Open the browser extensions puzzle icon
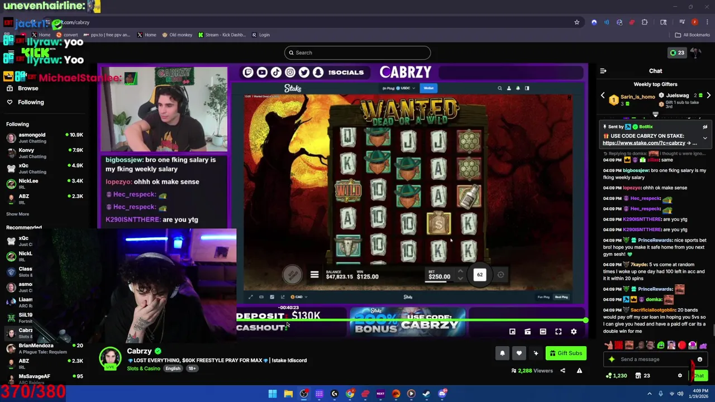Screen dimensions: 715x402 click(x=645, y=22)
